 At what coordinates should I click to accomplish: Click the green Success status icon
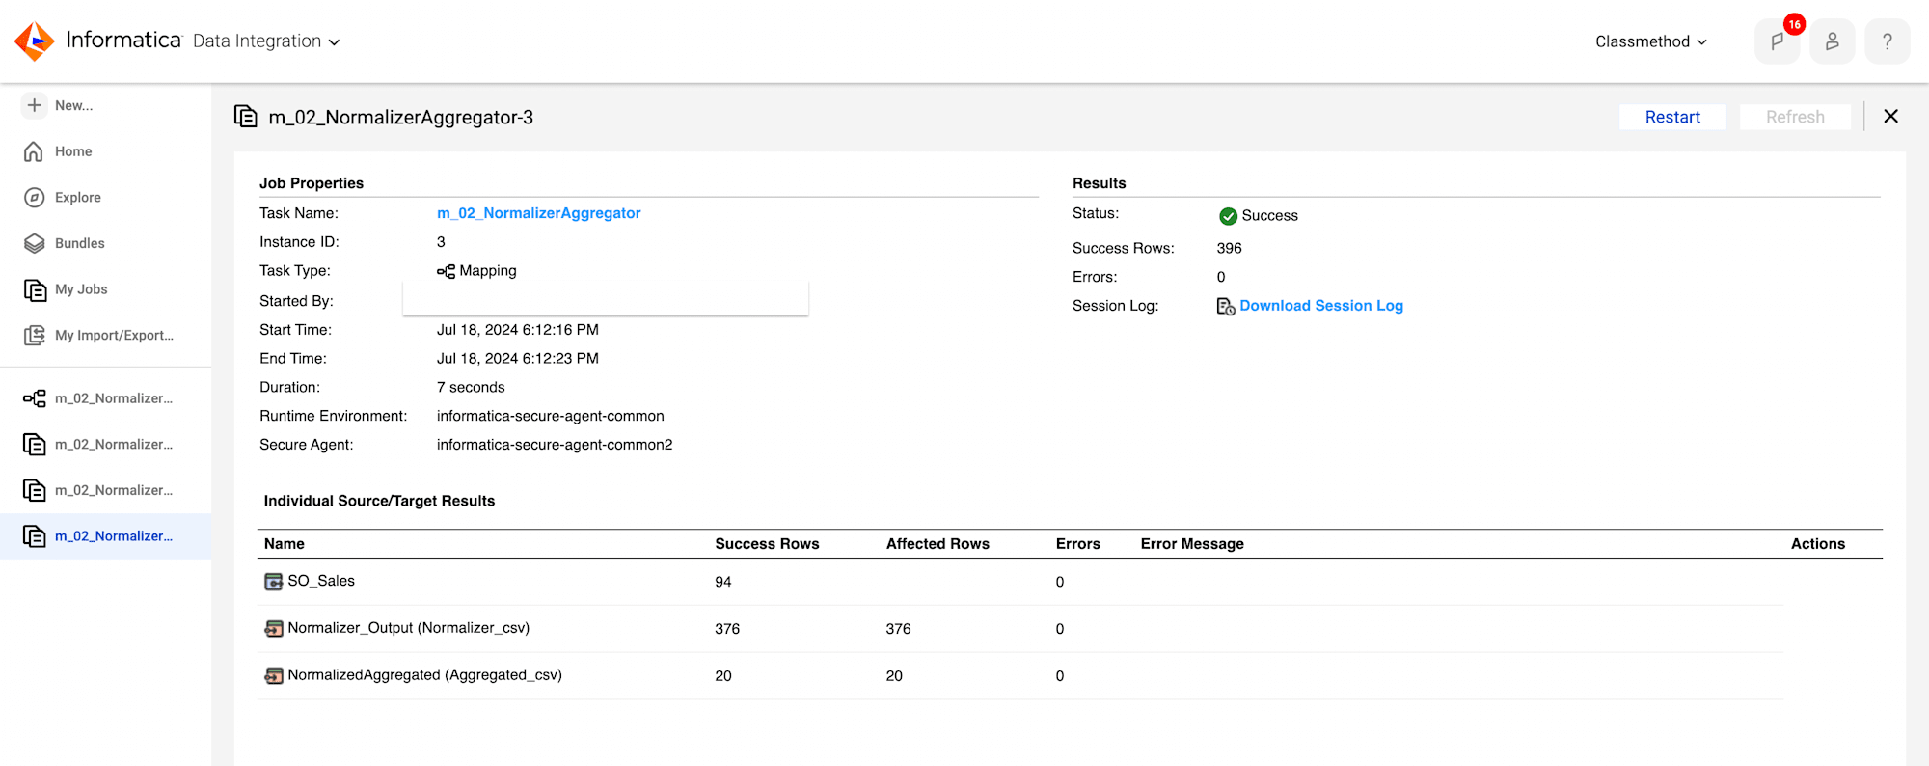[1228, 216]
